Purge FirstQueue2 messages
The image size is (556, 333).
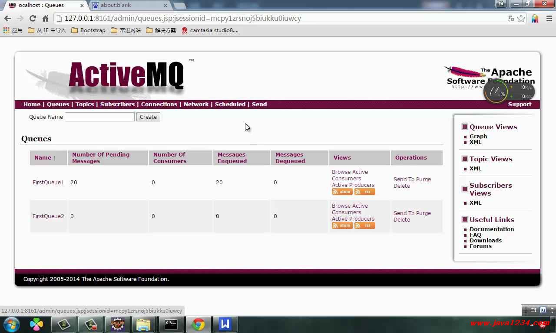423,213
